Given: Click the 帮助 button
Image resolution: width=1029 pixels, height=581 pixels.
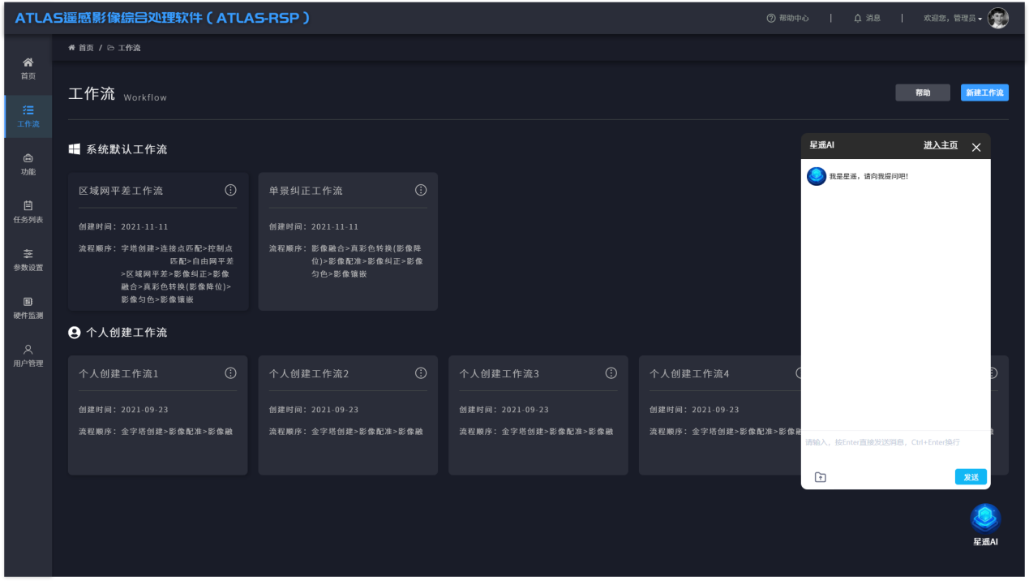Looking at the screenshot, I should pos(922,93).
